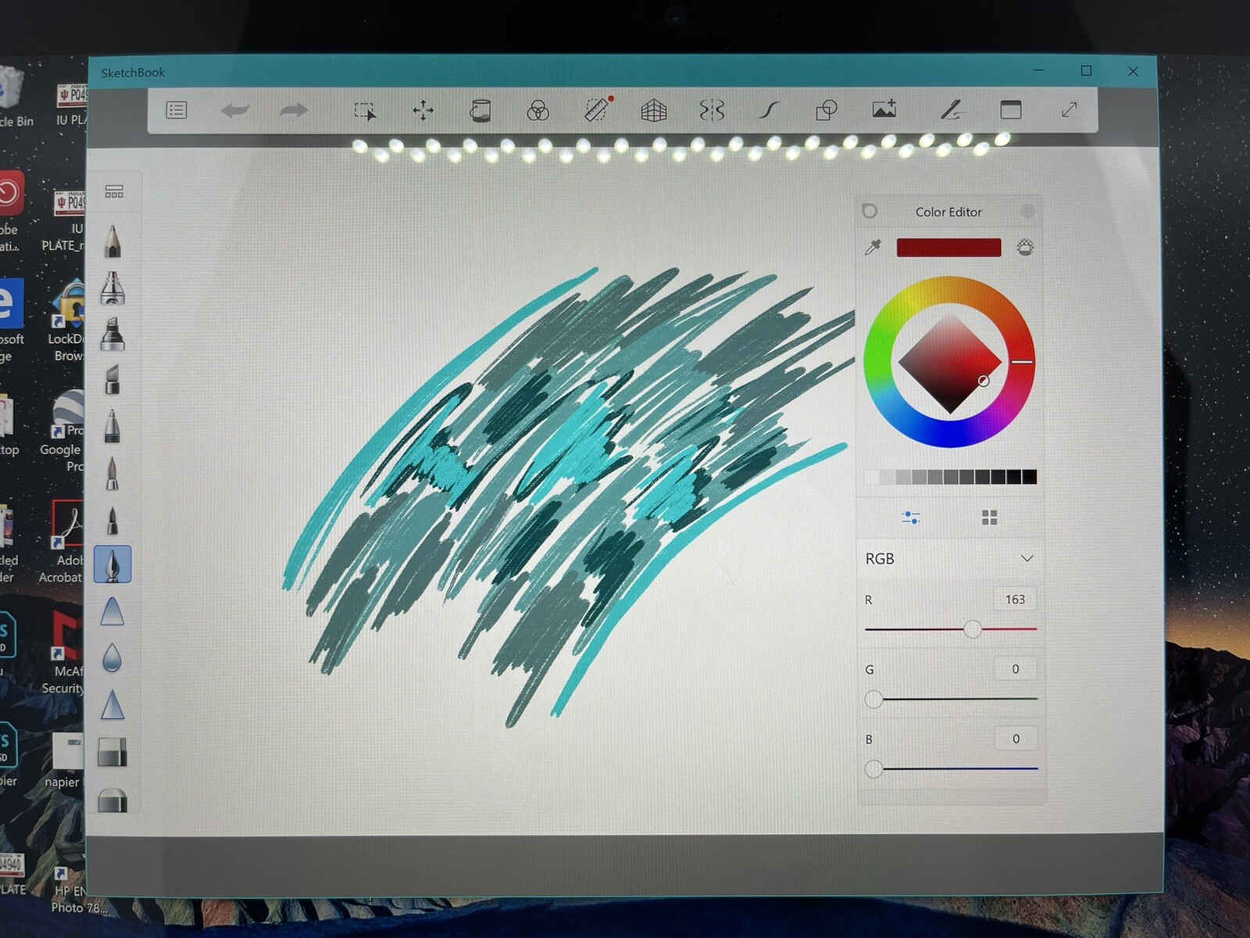Click the saturation diamond in color wheel
This screenshot has width=1250, height=938.
[x=950, y=363]
